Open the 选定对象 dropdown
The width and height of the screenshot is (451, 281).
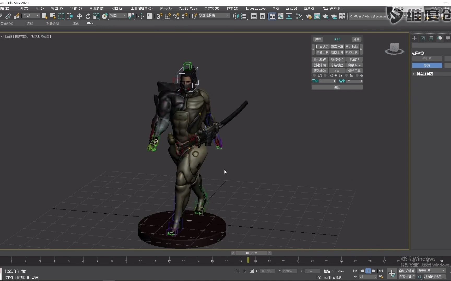(431, 271)
